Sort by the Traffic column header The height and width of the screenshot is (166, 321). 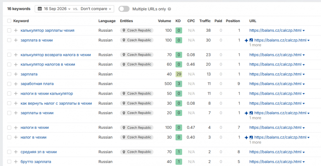coord(205,21)
